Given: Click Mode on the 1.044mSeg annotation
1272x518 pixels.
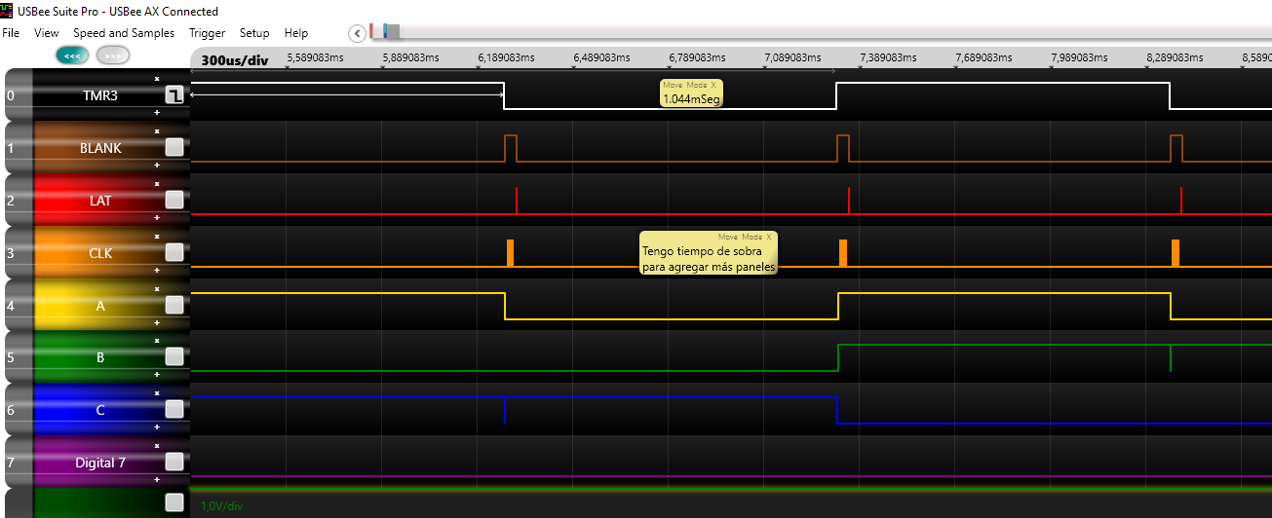Looking at the screenshot, I should 696,85.
